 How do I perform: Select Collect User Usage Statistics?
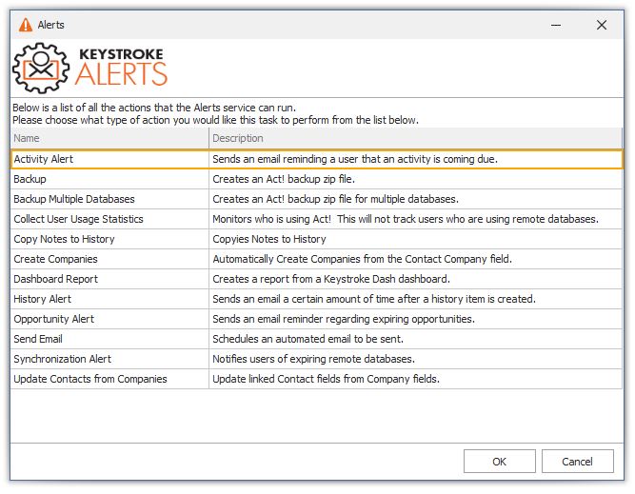coord(316,219)
